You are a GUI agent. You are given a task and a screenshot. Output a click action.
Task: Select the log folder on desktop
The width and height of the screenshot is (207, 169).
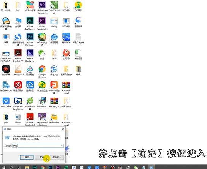(x=18, y=6)
